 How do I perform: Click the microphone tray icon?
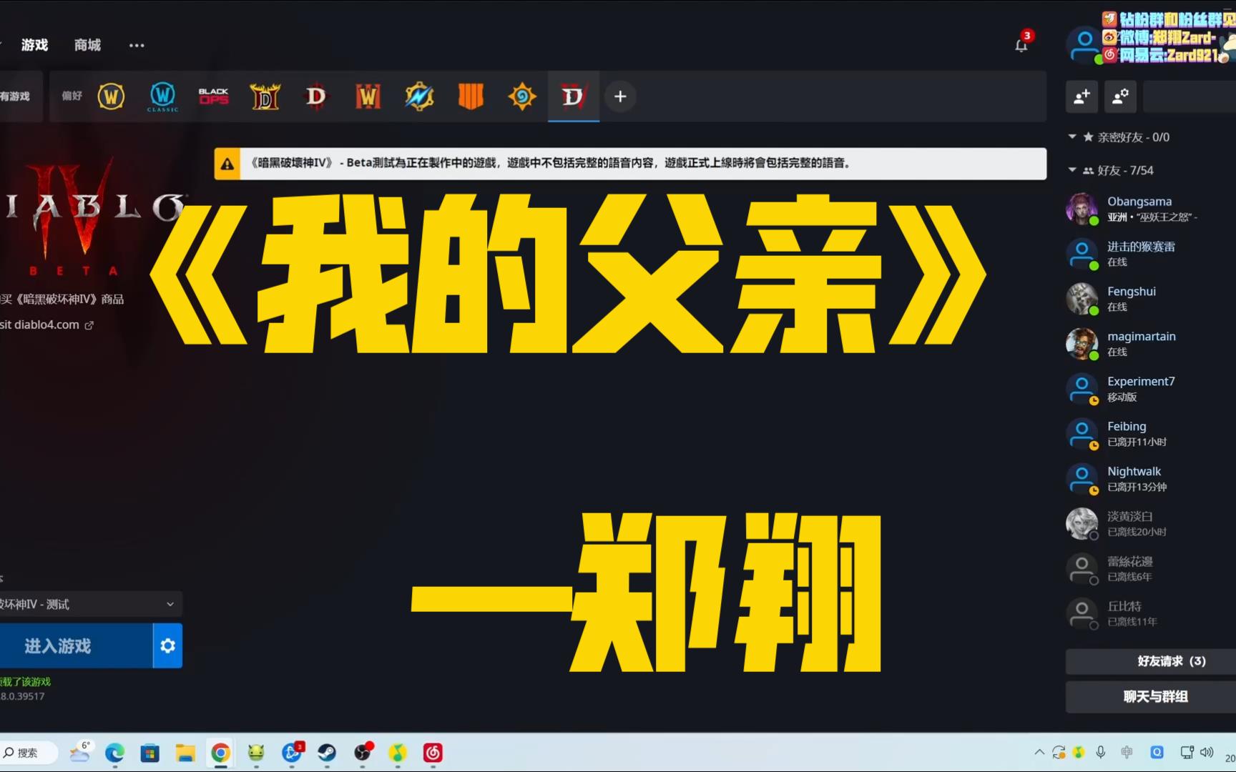click(1101, 752)
